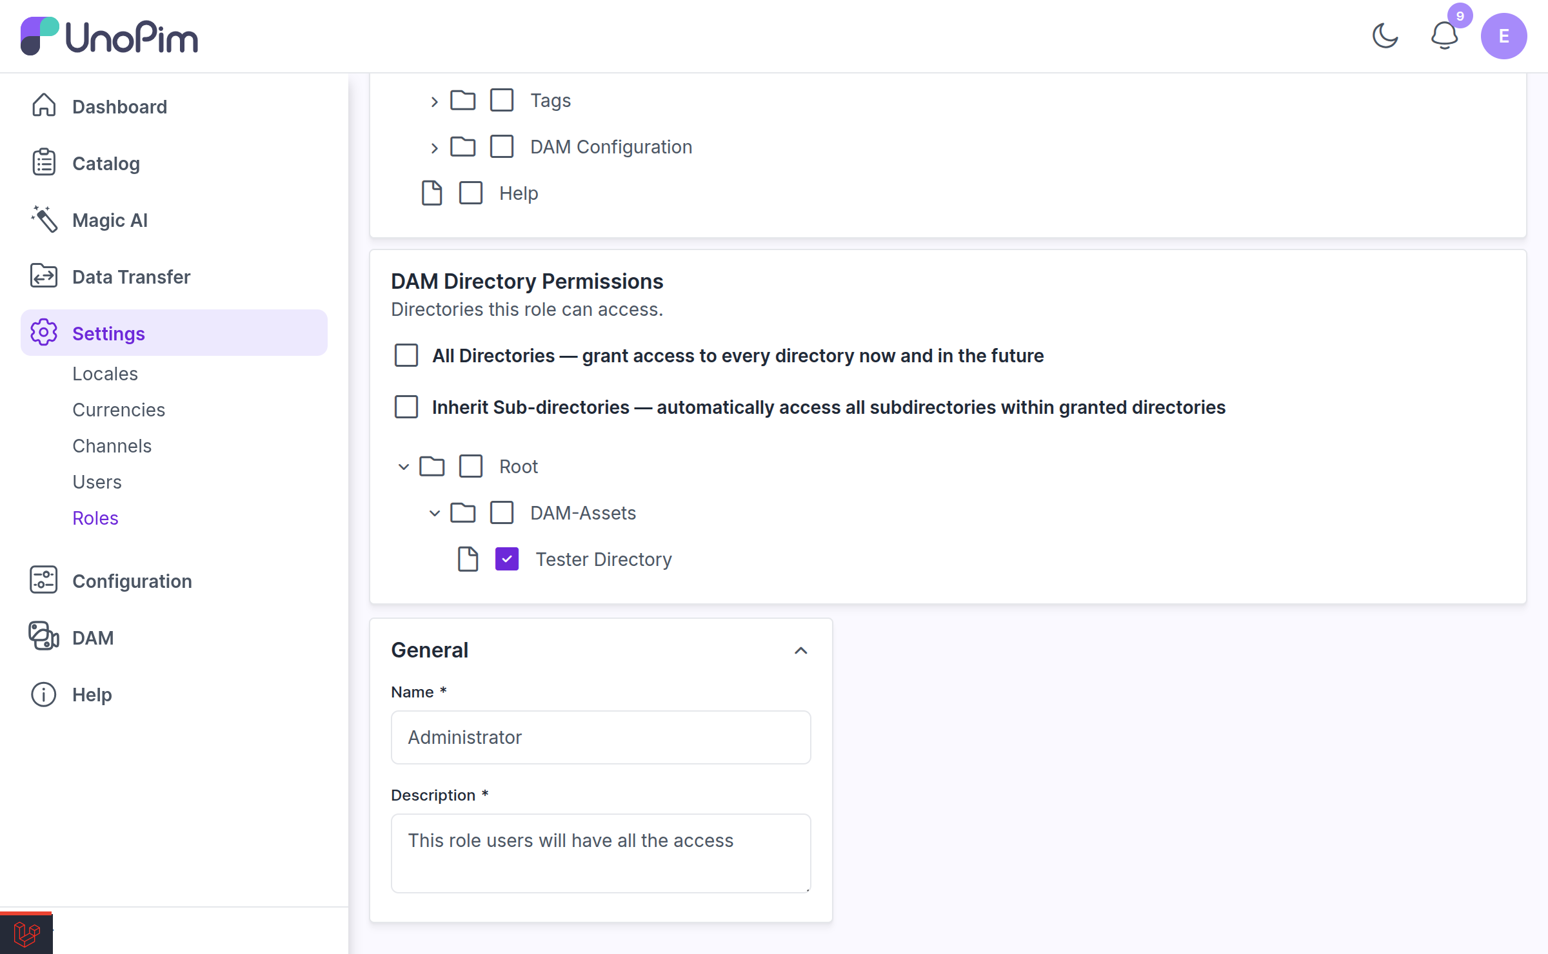Open the notifications bell
1548x954 pixels.
click(1444, 36)
